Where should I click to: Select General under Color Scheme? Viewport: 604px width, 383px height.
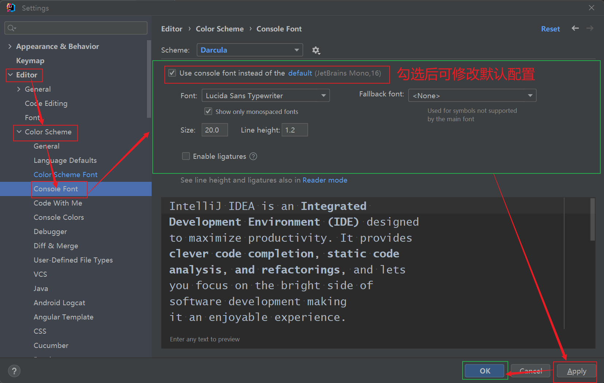point(46,146)
